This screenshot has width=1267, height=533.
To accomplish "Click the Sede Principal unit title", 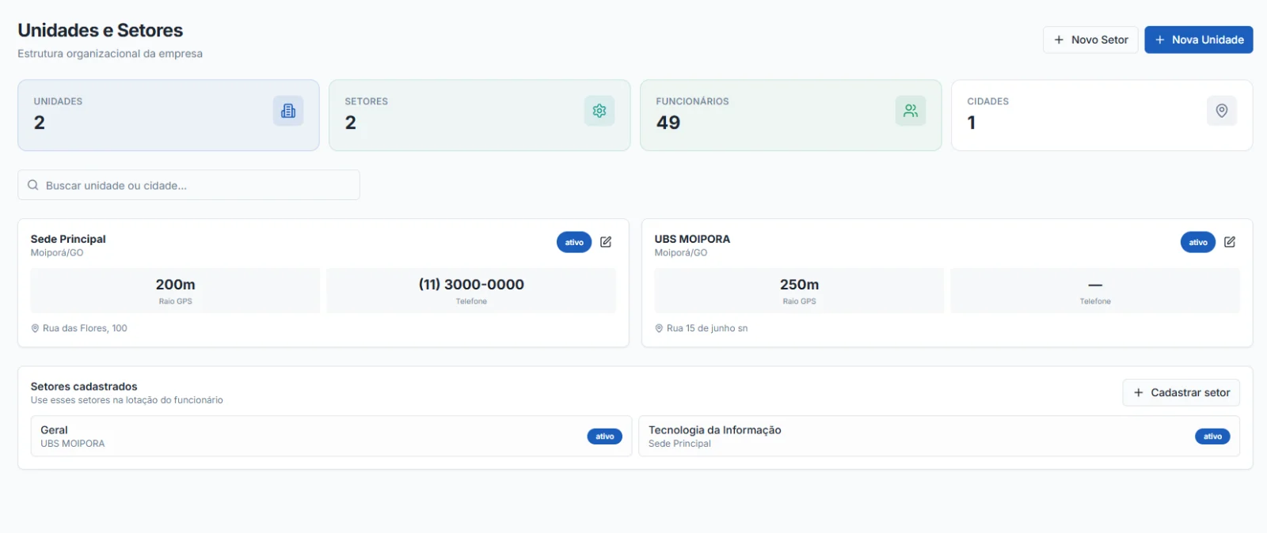I will [68, 239].
